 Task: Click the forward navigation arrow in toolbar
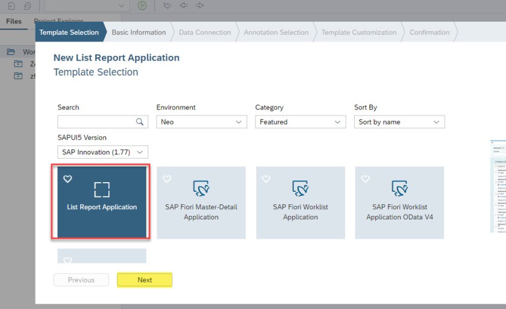click(x=199, y=5)
